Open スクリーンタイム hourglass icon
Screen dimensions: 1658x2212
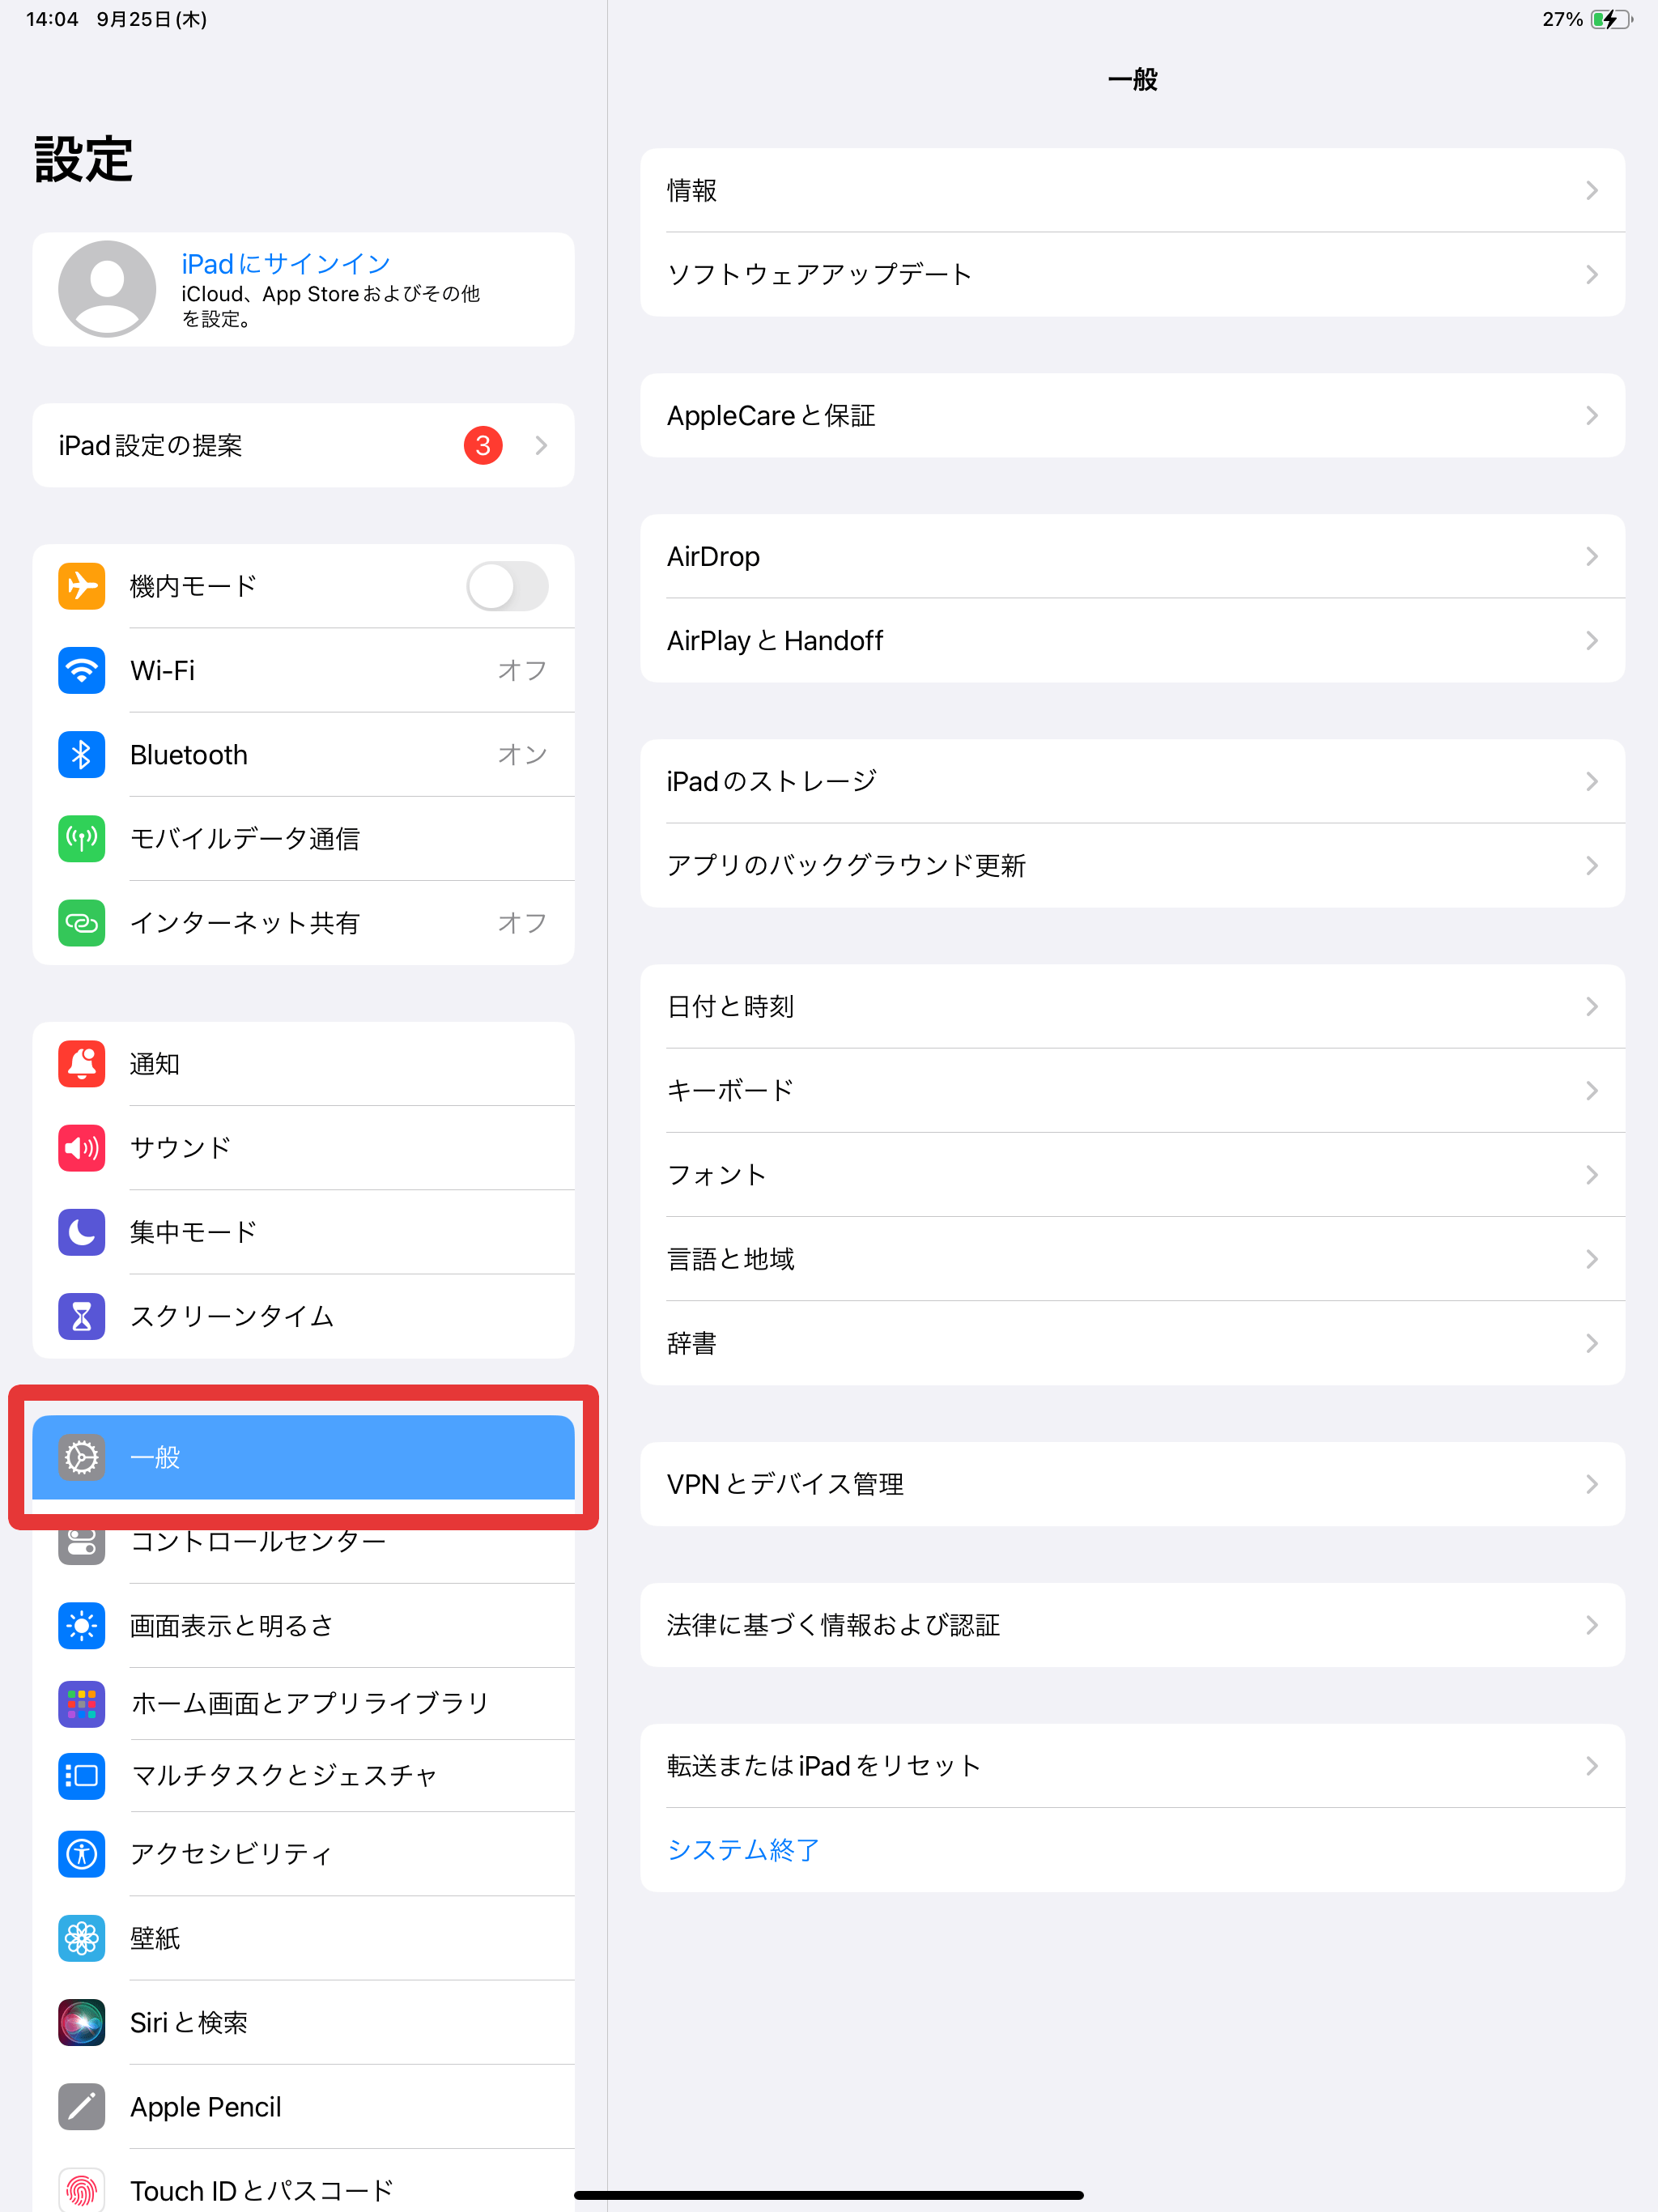click(x=81, y=1316)
